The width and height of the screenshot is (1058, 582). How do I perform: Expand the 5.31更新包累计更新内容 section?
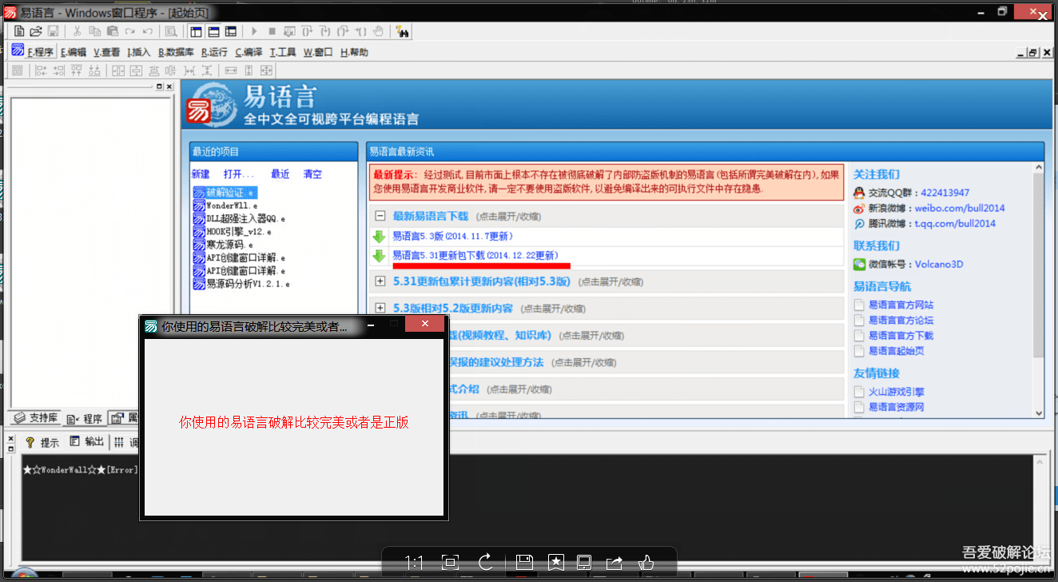pyautogui.click(x=380, y=281)
